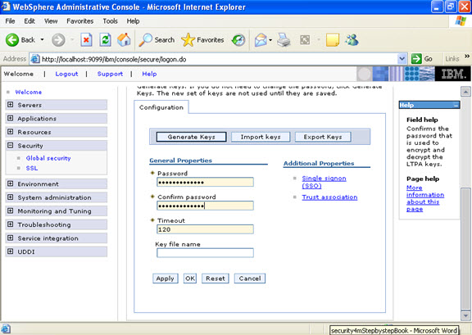Expand the Monitoring and Tuning section

tap(10, 211)
